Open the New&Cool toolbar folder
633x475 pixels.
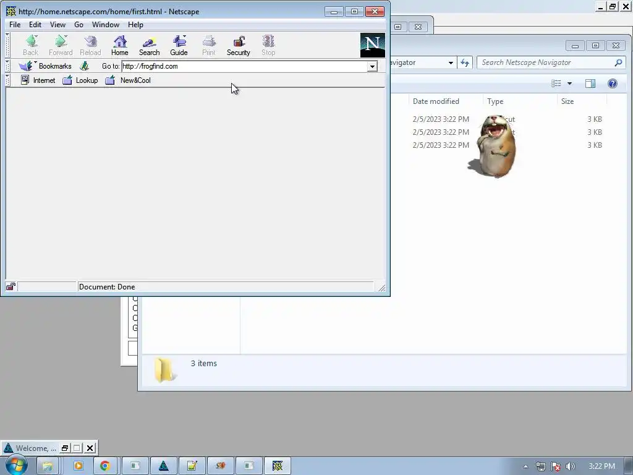tap(128, 80)
